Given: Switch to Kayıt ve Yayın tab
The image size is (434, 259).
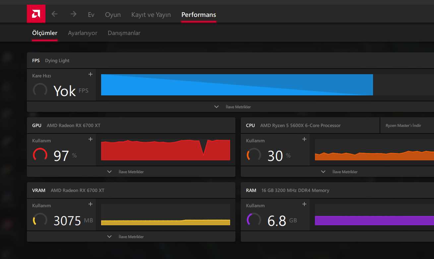Looking at the screenshot, I should point(151,15).
